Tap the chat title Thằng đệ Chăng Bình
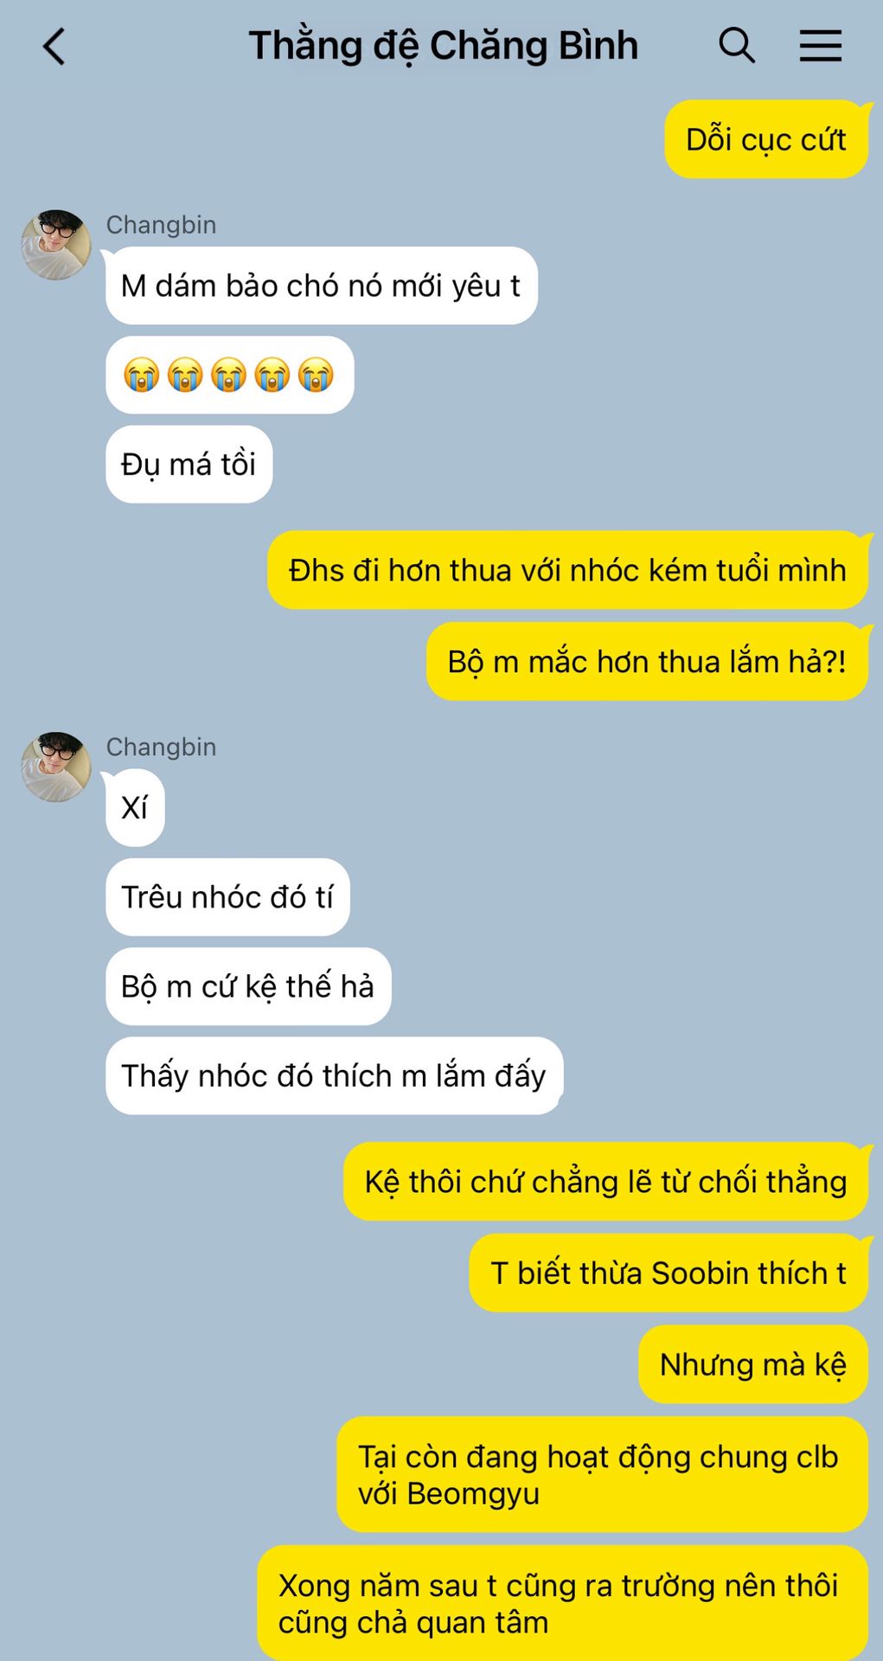 pyautogui.click(x=444, y=46)
